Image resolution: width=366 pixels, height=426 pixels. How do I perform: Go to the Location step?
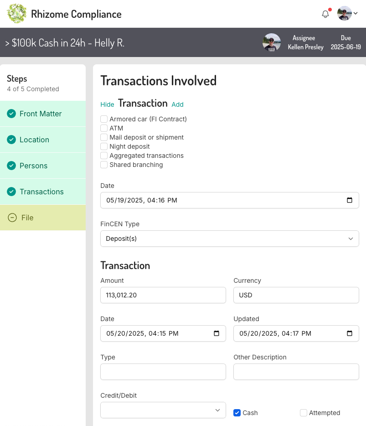(x=43, y=140)
